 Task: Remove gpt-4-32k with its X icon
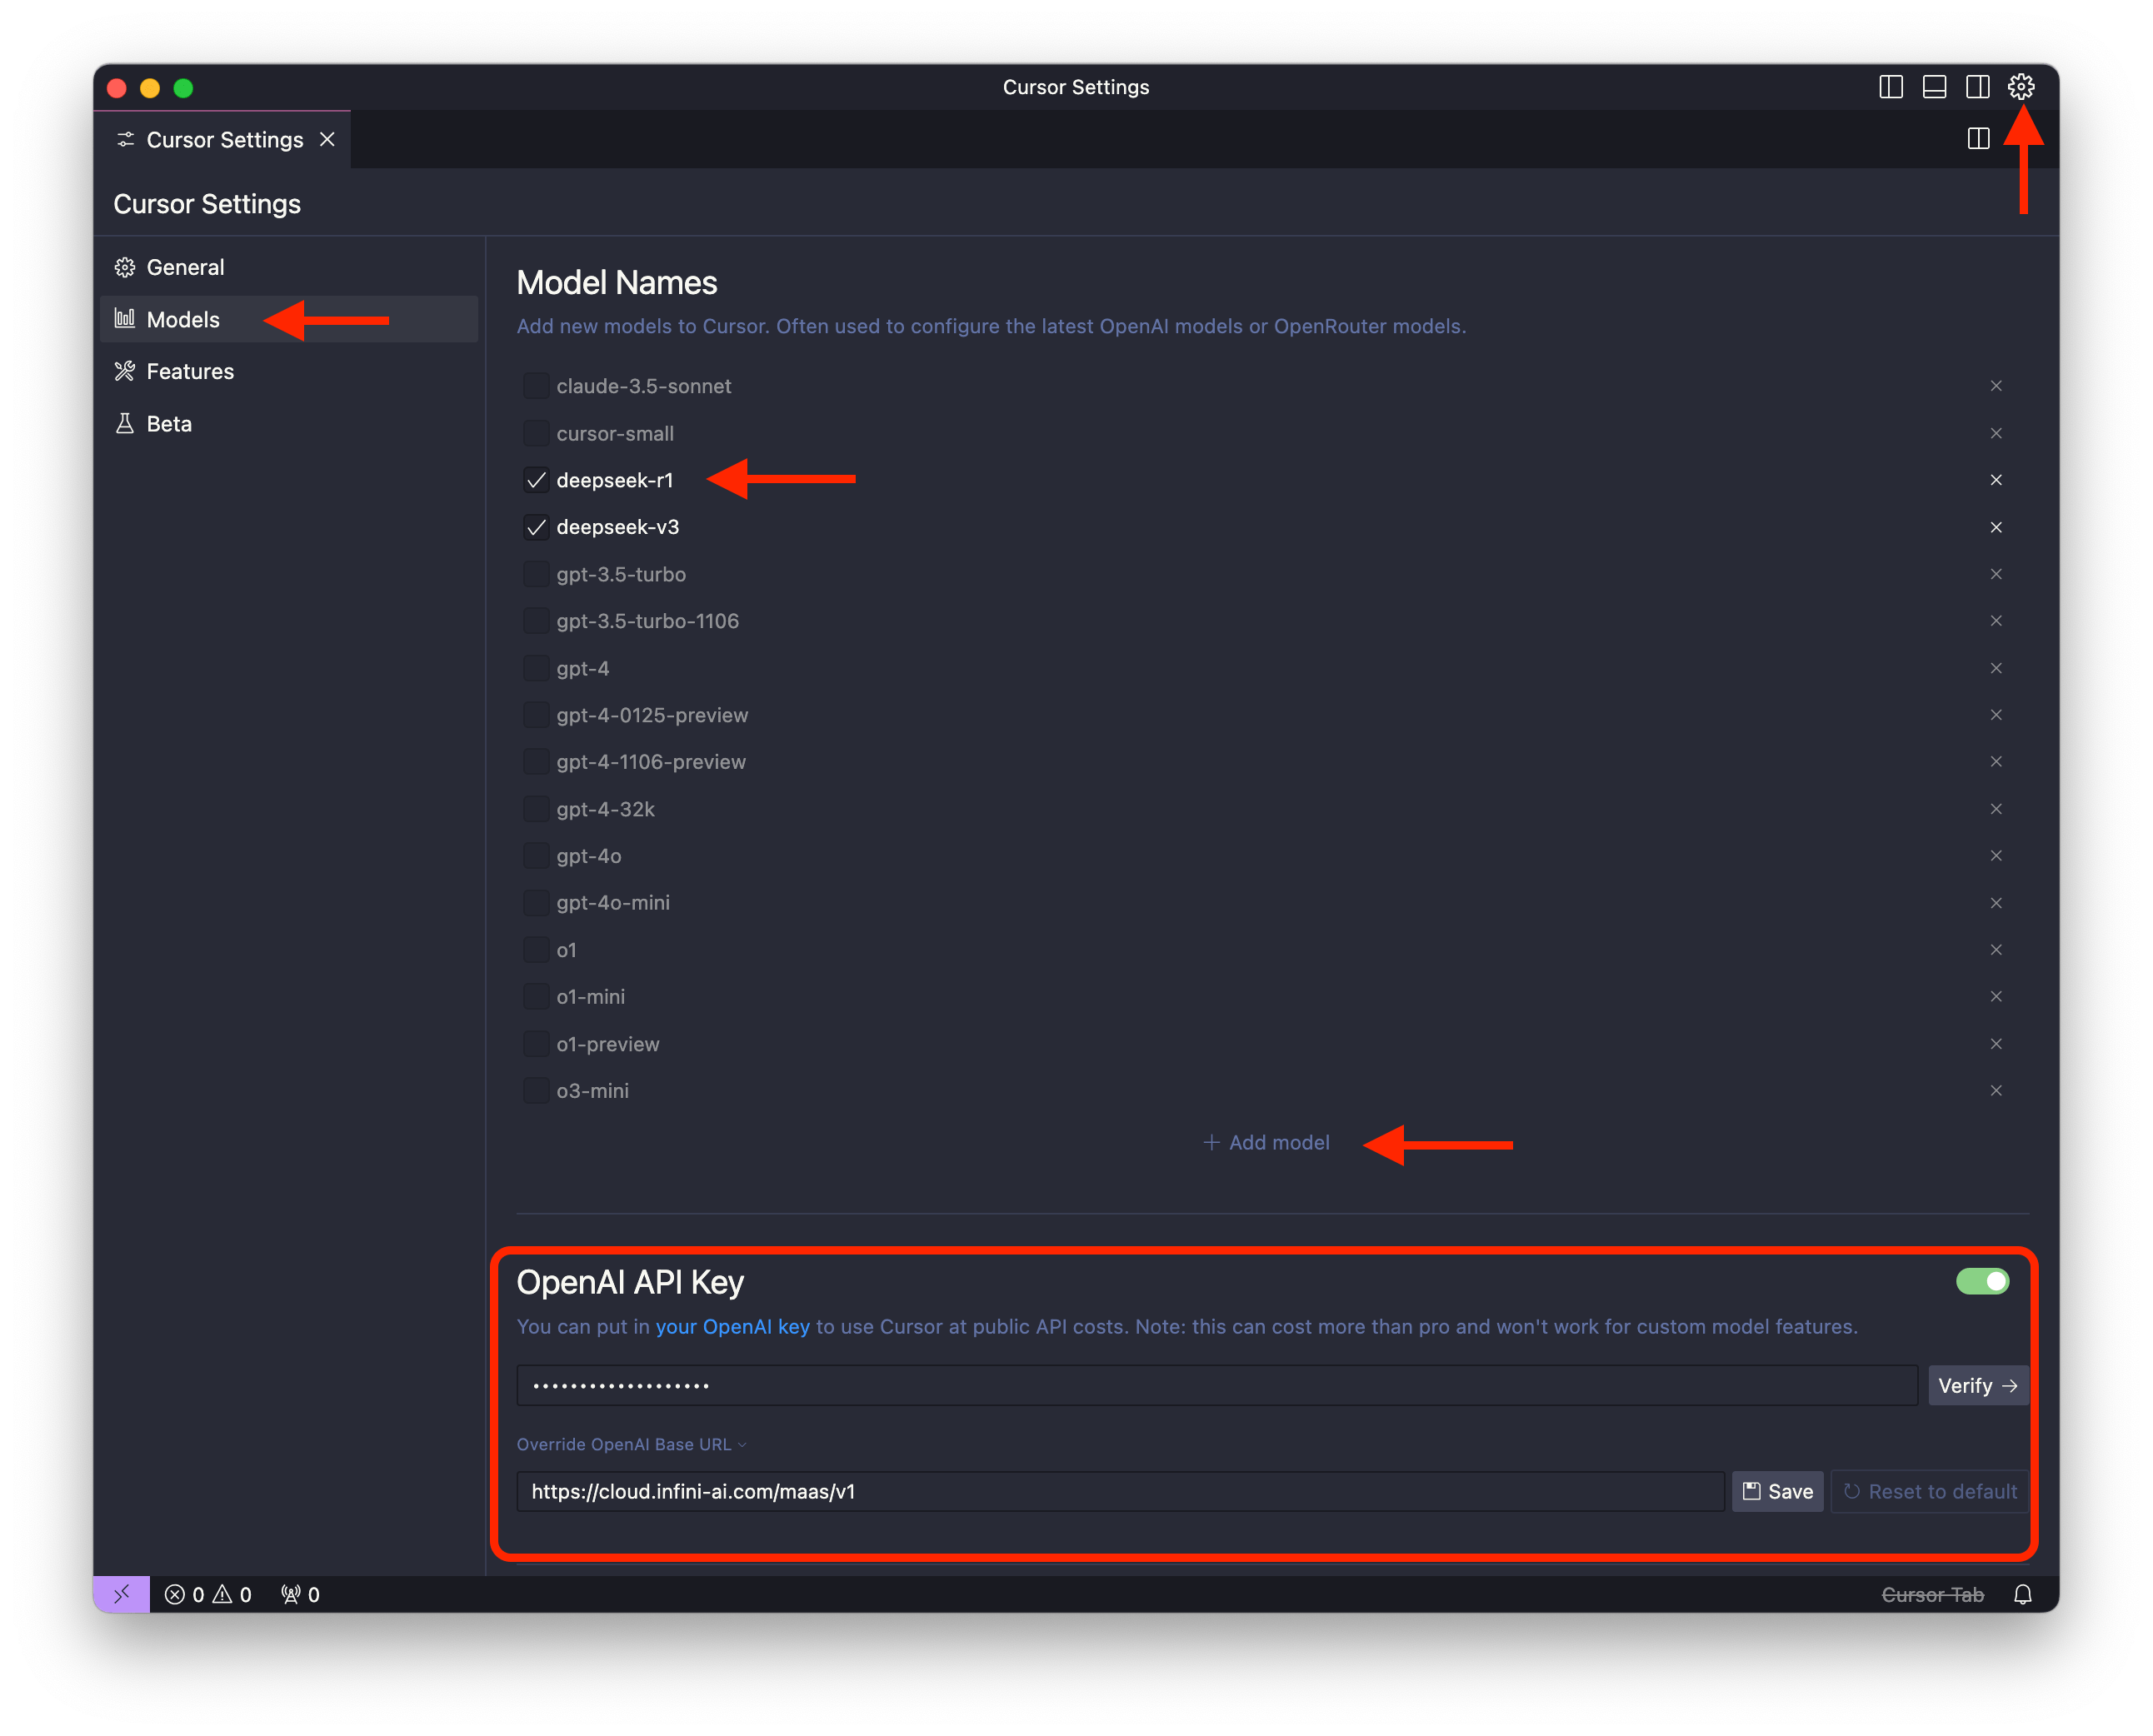[1996, 809]
